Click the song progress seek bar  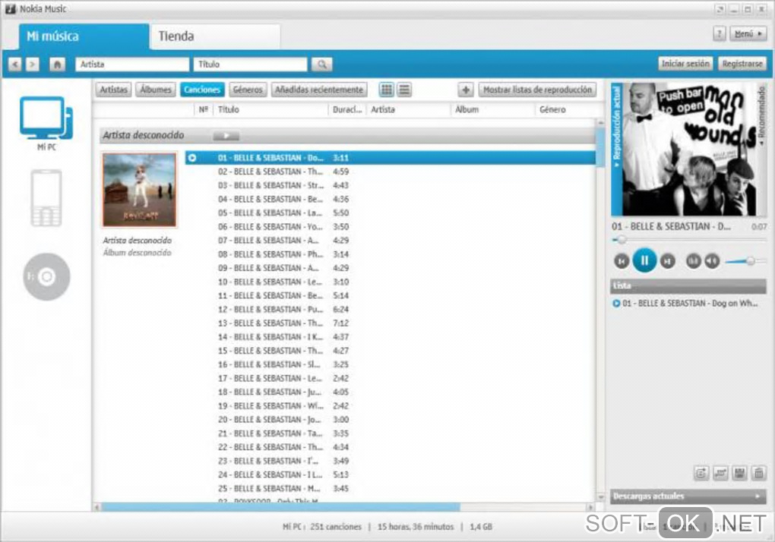pyautogui.click(x=688, y=239)
